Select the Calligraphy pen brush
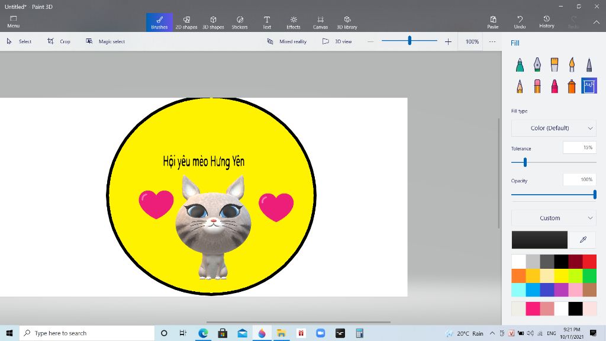 (x=537, y=65)
